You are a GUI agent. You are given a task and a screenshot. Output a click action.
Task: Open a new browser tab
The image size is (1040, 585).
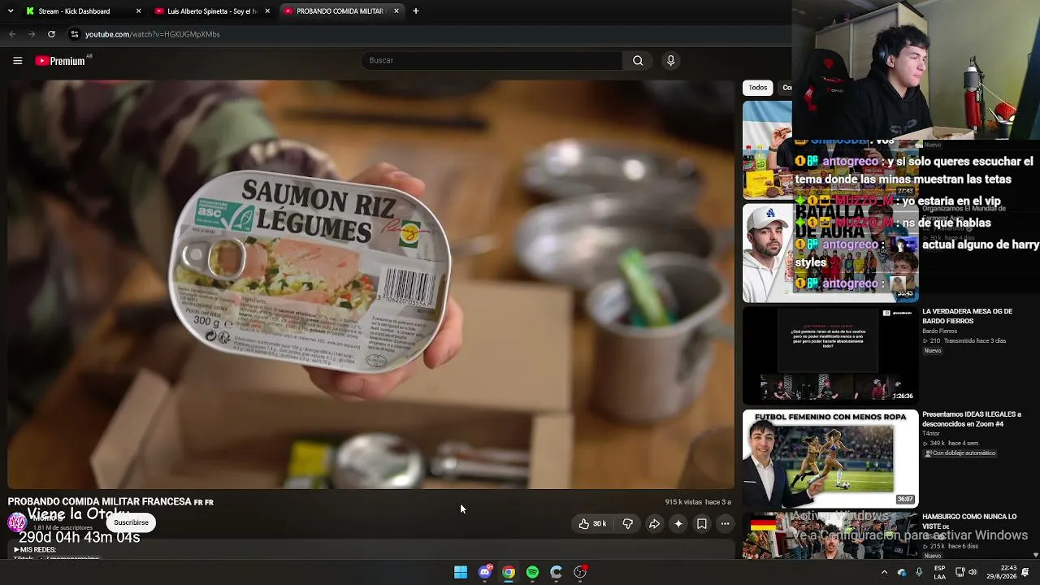click(x=416, y=11)
